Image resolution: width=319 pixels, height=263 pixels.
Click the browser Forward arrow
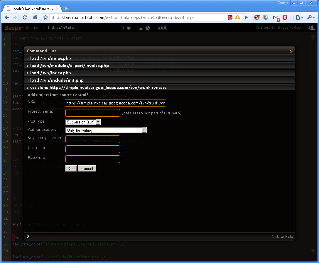(15, 18)
